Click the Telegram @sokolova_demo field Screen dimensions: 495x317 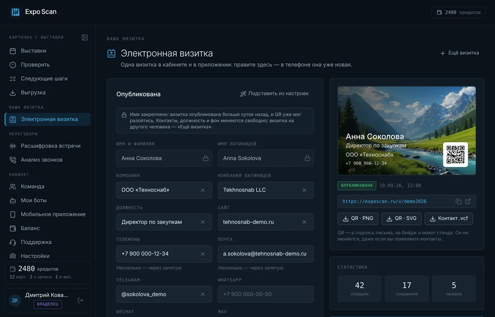pyautogui.click(x=164, y=294)
